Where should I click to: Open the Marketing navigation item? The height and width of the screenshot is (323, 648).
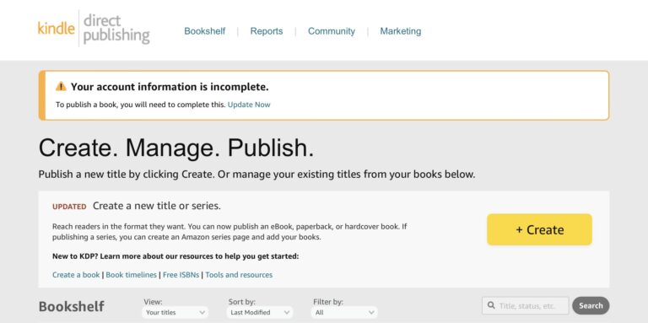coord(401,31)
